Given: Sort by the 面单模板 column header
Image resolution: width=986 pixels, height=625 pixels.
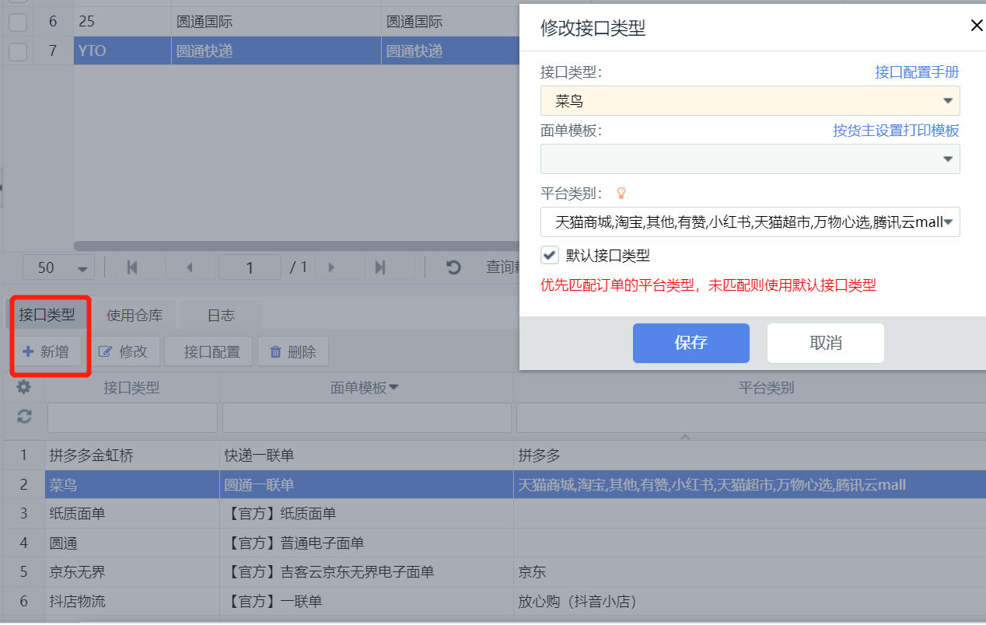Looking at the screenshot, I should [365, 387].
